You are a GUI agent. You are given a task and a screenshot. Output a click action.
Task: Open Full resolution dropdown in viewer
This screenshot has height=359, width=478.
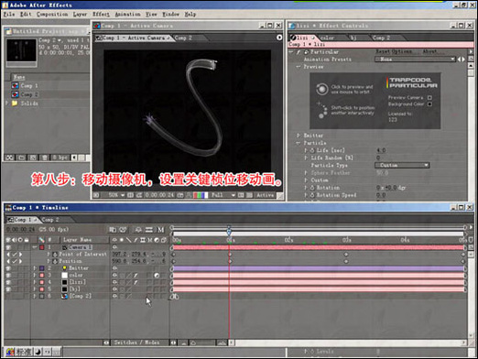pos(223,195)
